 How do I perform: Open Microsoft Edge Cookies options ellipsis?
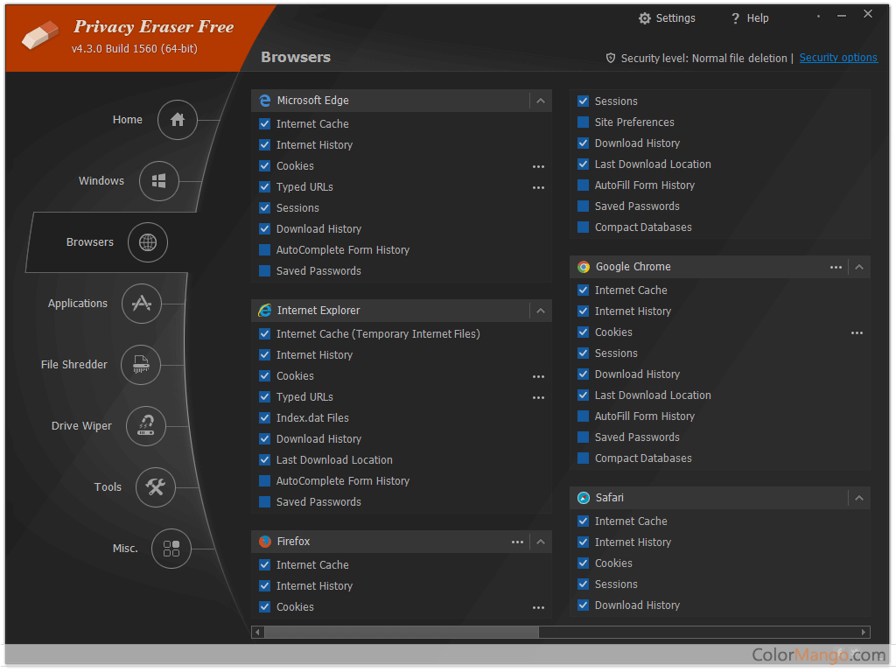tap(538, 167)
